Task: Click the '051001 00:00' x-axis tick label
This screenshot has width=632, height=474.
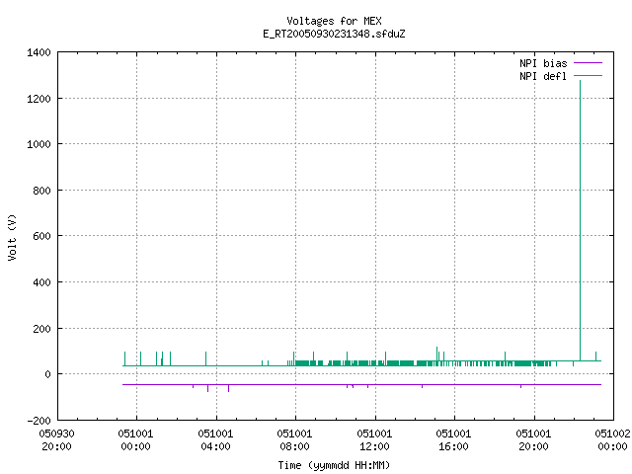Action: (136, 440)
